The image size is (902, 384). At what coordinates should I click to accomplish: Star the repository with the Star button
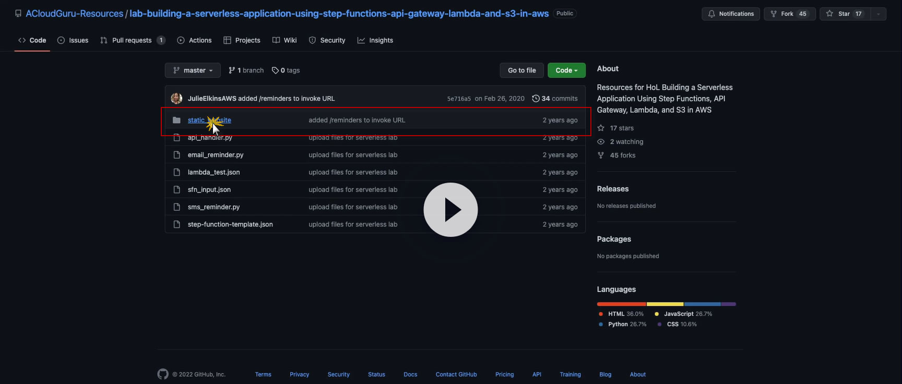[x=845, y=14]
